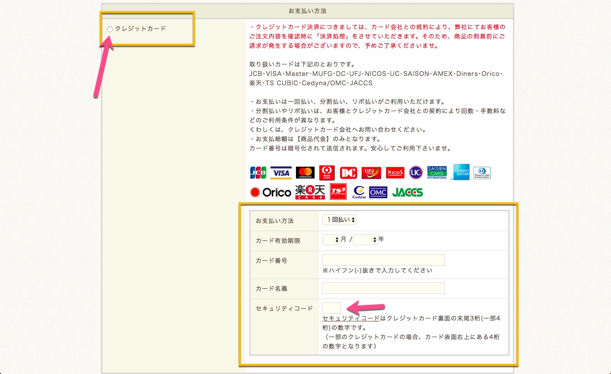This screenshot has width=611, height=374.
Task: Click the Mastercard logo
Action: tap(305, 173)
